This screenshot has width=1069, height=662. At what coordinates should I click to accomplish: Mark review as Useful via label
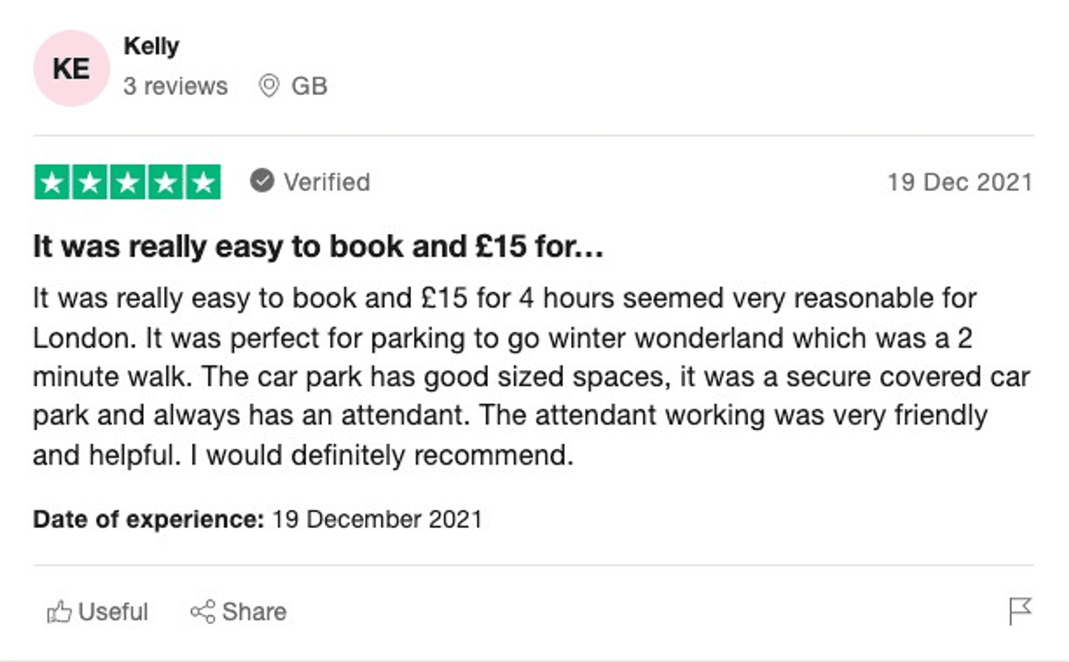pos(113,612)
